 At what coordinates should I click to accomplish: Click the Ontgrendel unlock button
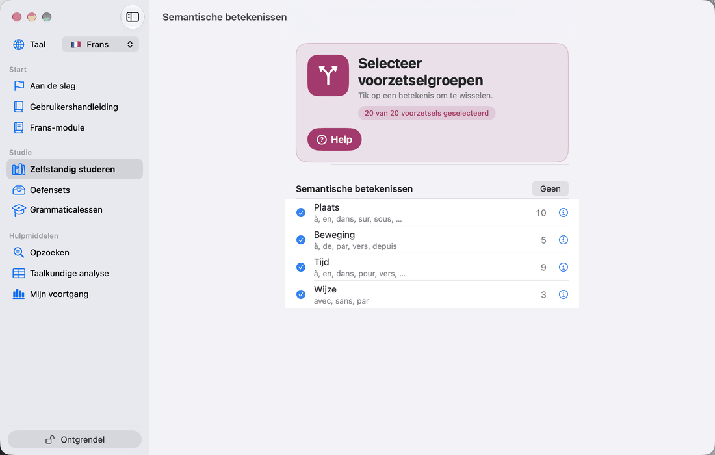[x=75, y=439]
